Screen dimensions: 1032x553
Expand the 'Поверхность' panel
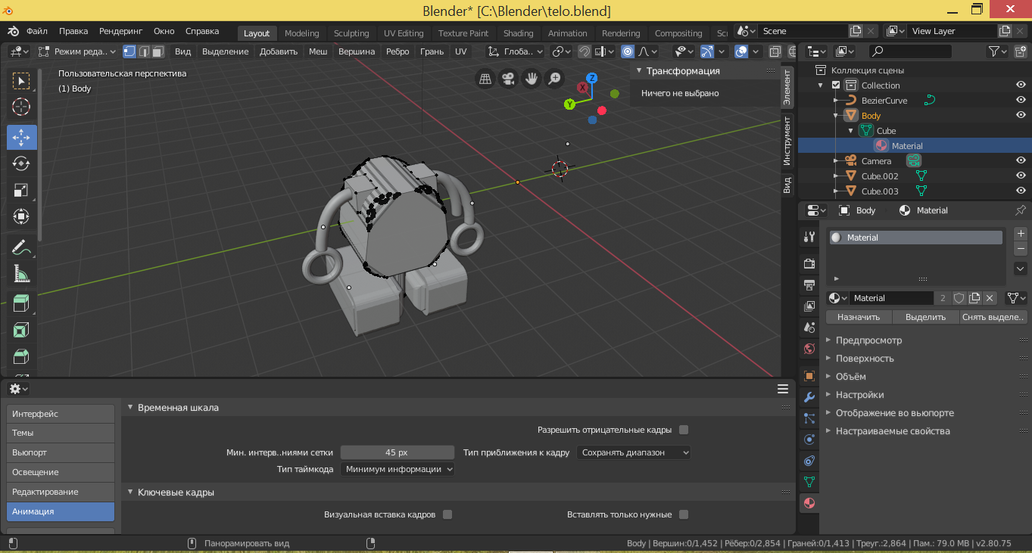click(865, 359)
